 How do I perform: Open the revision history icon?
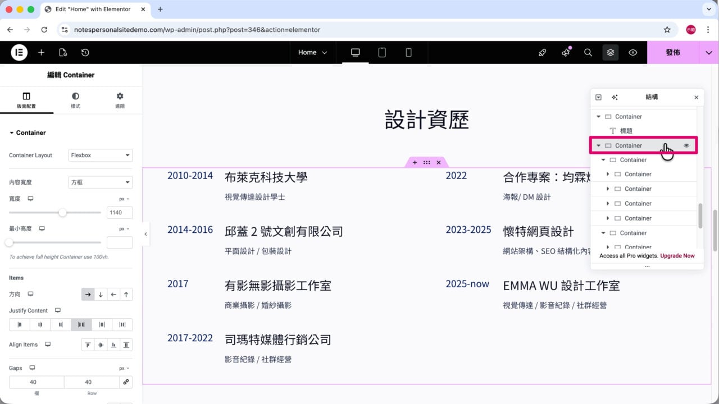(85, 52)
